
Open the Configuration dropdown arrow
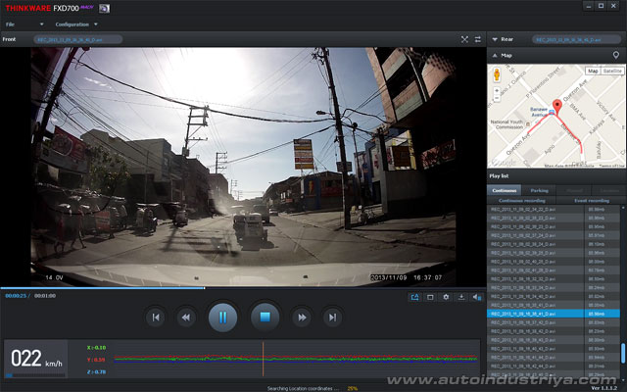[96, 24]
